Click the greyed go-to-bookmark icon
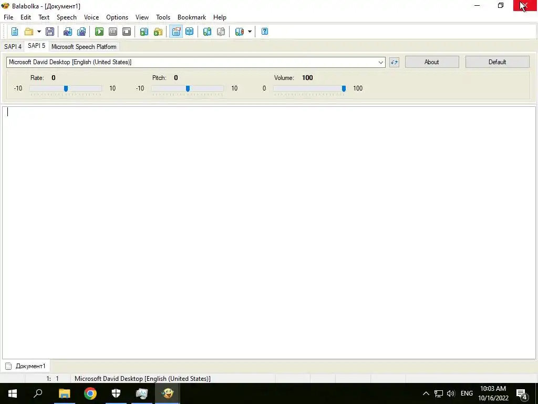538x404 pixels. click(x=221, y=32)
